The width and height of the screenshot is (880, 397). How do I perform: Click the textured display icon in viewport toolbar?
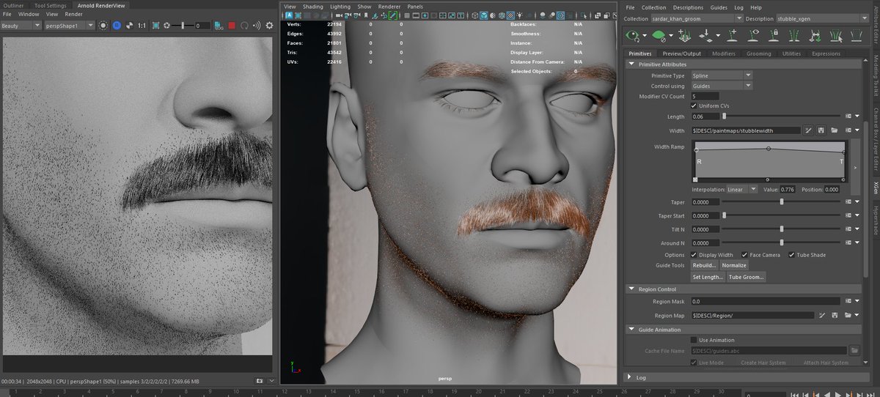click(510, 15)
